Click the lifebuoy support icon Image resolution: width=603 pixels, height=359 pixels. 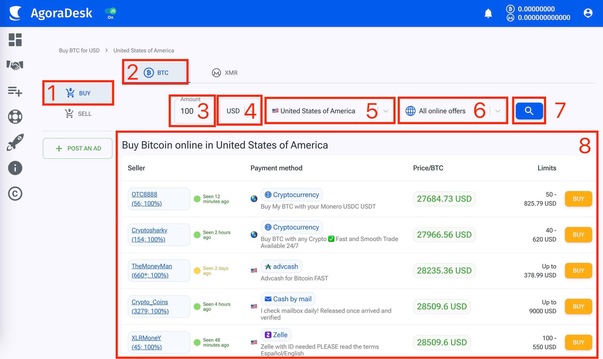[15, 117]
